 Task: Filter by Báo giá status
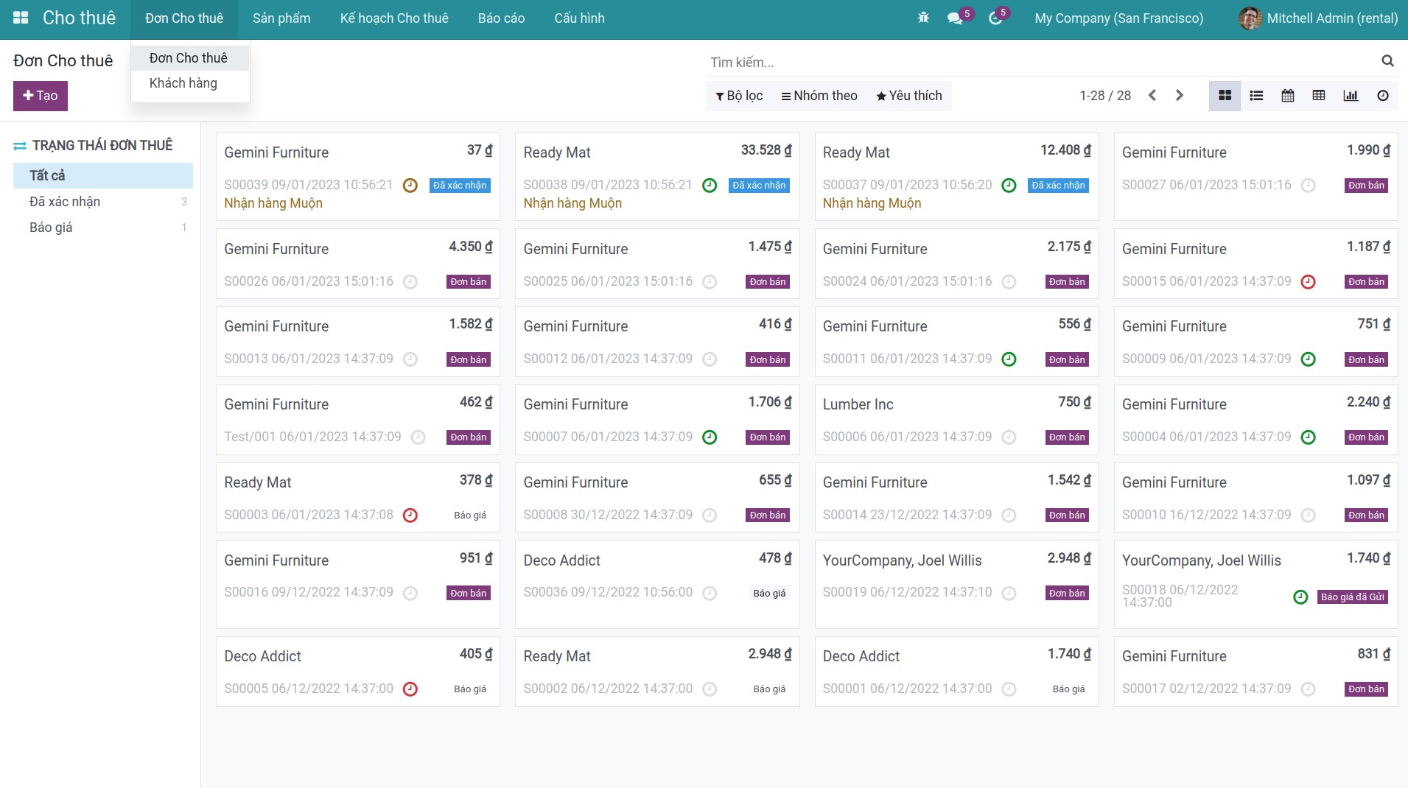pos(51,228)
